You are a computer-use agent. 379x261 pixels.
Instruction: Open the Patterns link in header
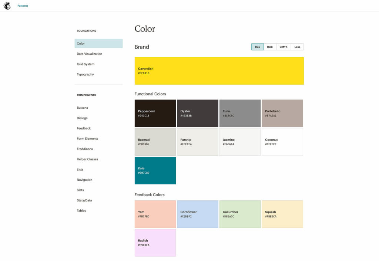(x=23, y=6)
